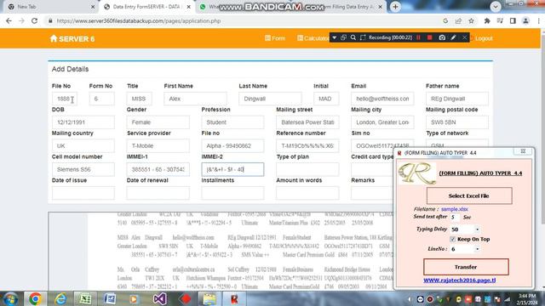This screenshot has width=545, height=306.
Task: Click the Email input field
Action: tap(382, 99)
